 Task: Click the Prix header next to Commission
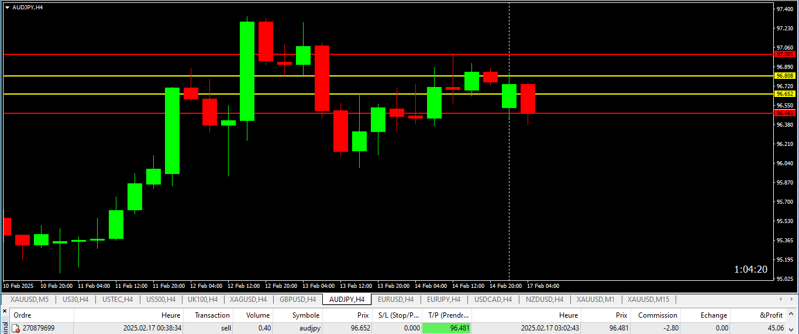click(x=606, y=315)
